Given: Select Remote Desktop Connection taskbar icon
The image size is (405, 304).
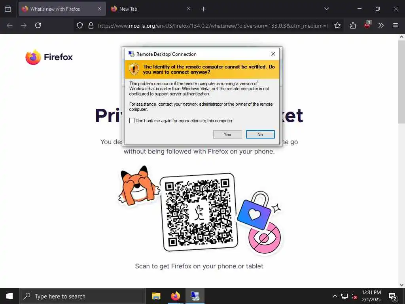Looking at the screenshot, I should coord(195,296).
